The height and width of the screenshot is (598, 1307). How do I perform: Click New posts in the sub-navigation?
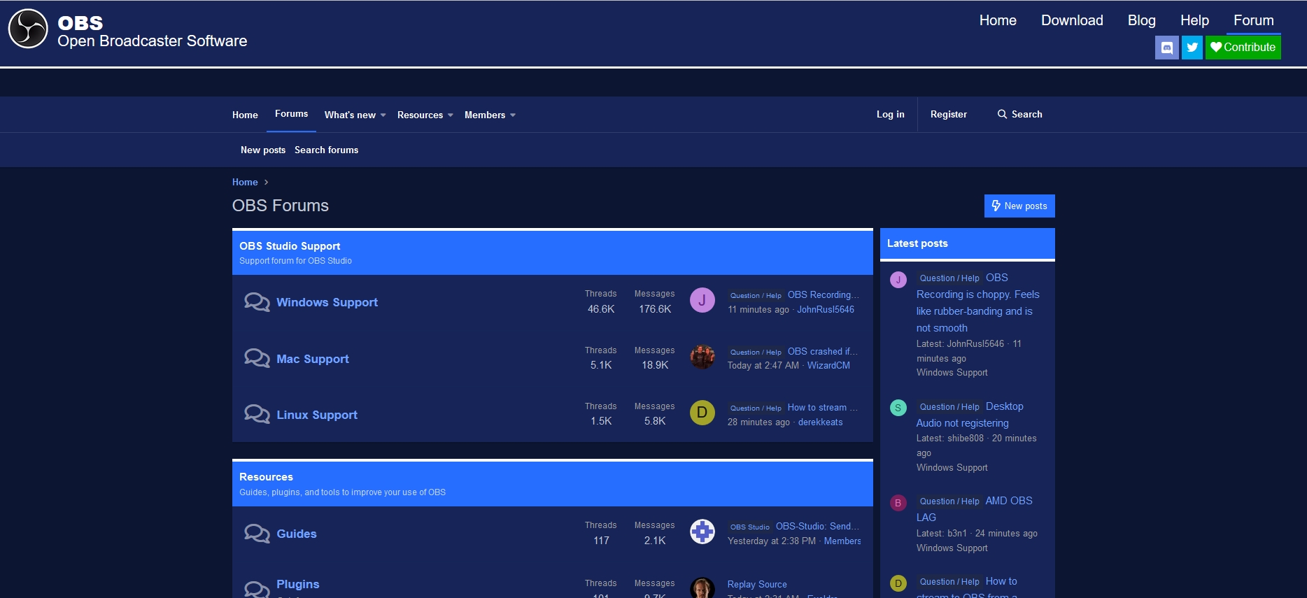[x=263, y=150]
